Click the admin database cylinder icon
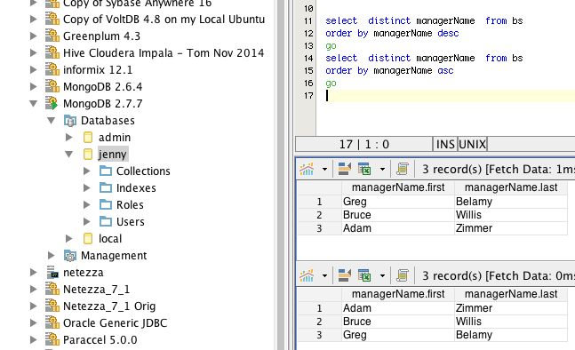Viewport: 575px width, 350px height. (x=88, y=138)
